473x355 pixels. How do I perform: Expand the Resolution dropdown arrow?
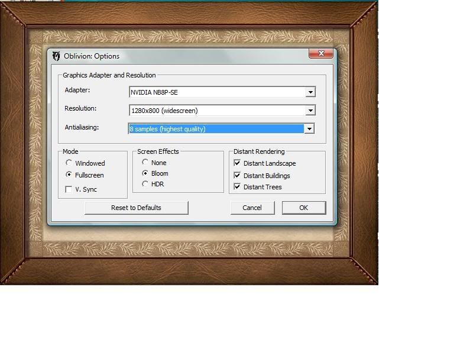tap(310, 111)
